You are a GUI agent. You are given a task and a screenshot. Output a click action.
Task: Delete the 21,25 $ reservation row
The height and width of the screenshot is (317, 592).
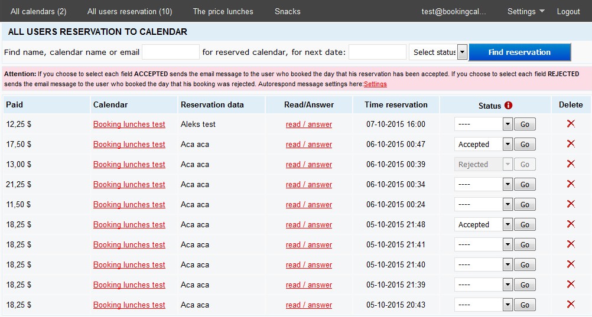(x=571, y=184)
